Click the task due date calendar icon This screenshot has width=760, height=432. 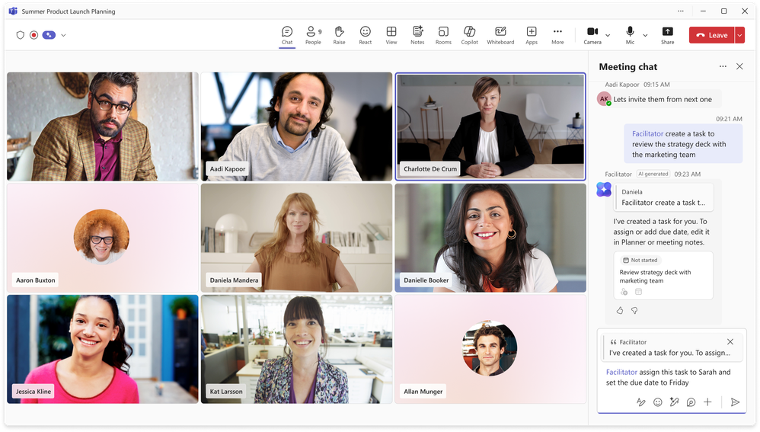pos(638,292)
